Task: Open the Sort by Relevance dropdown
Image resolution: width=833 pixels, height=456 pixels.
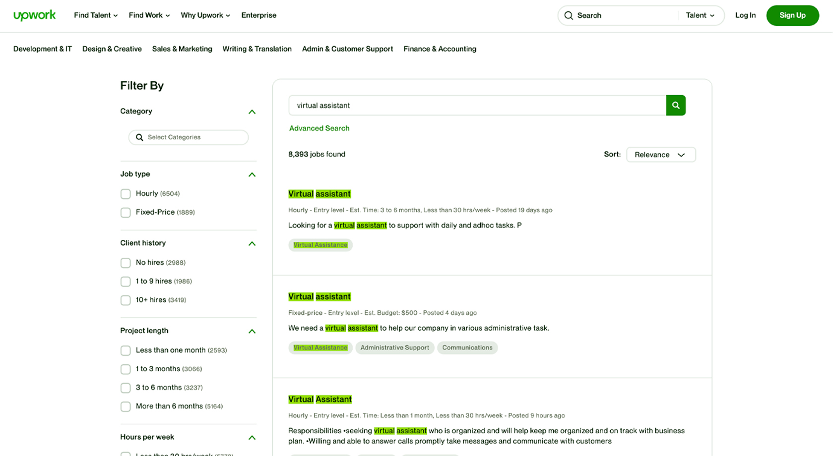Action: click(x=660, y=155)
